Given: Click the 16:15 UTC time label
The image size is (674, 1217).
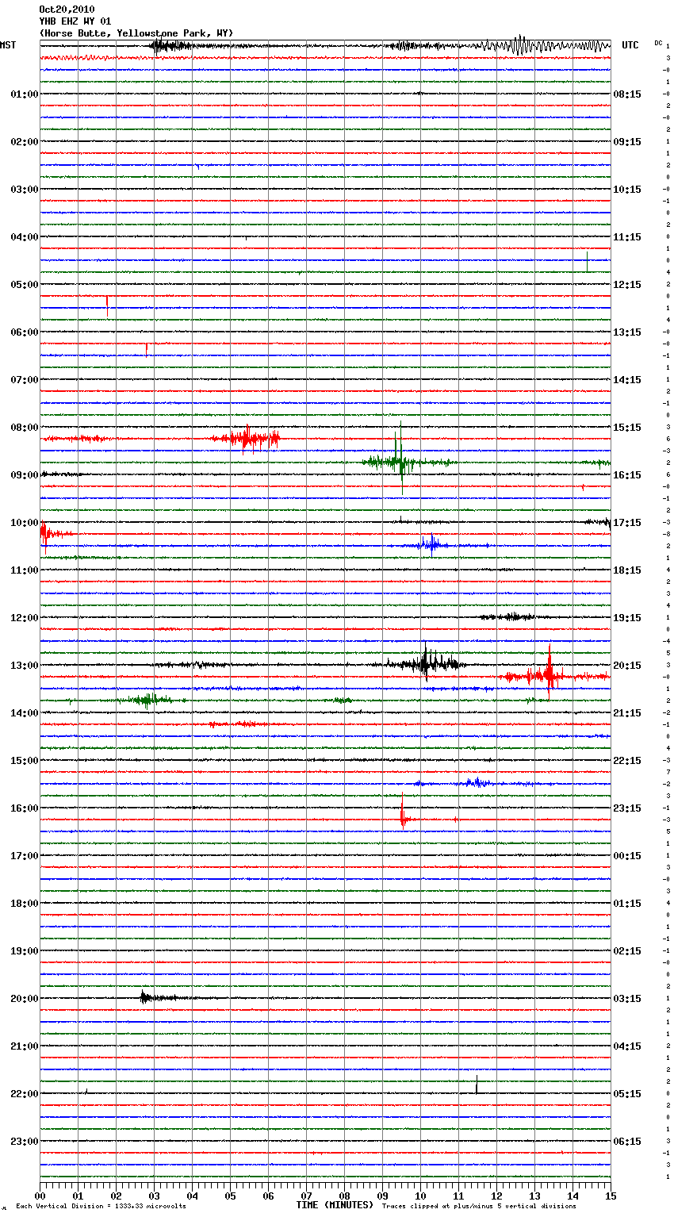Looking at the screenshot, I should click(627, 475).
